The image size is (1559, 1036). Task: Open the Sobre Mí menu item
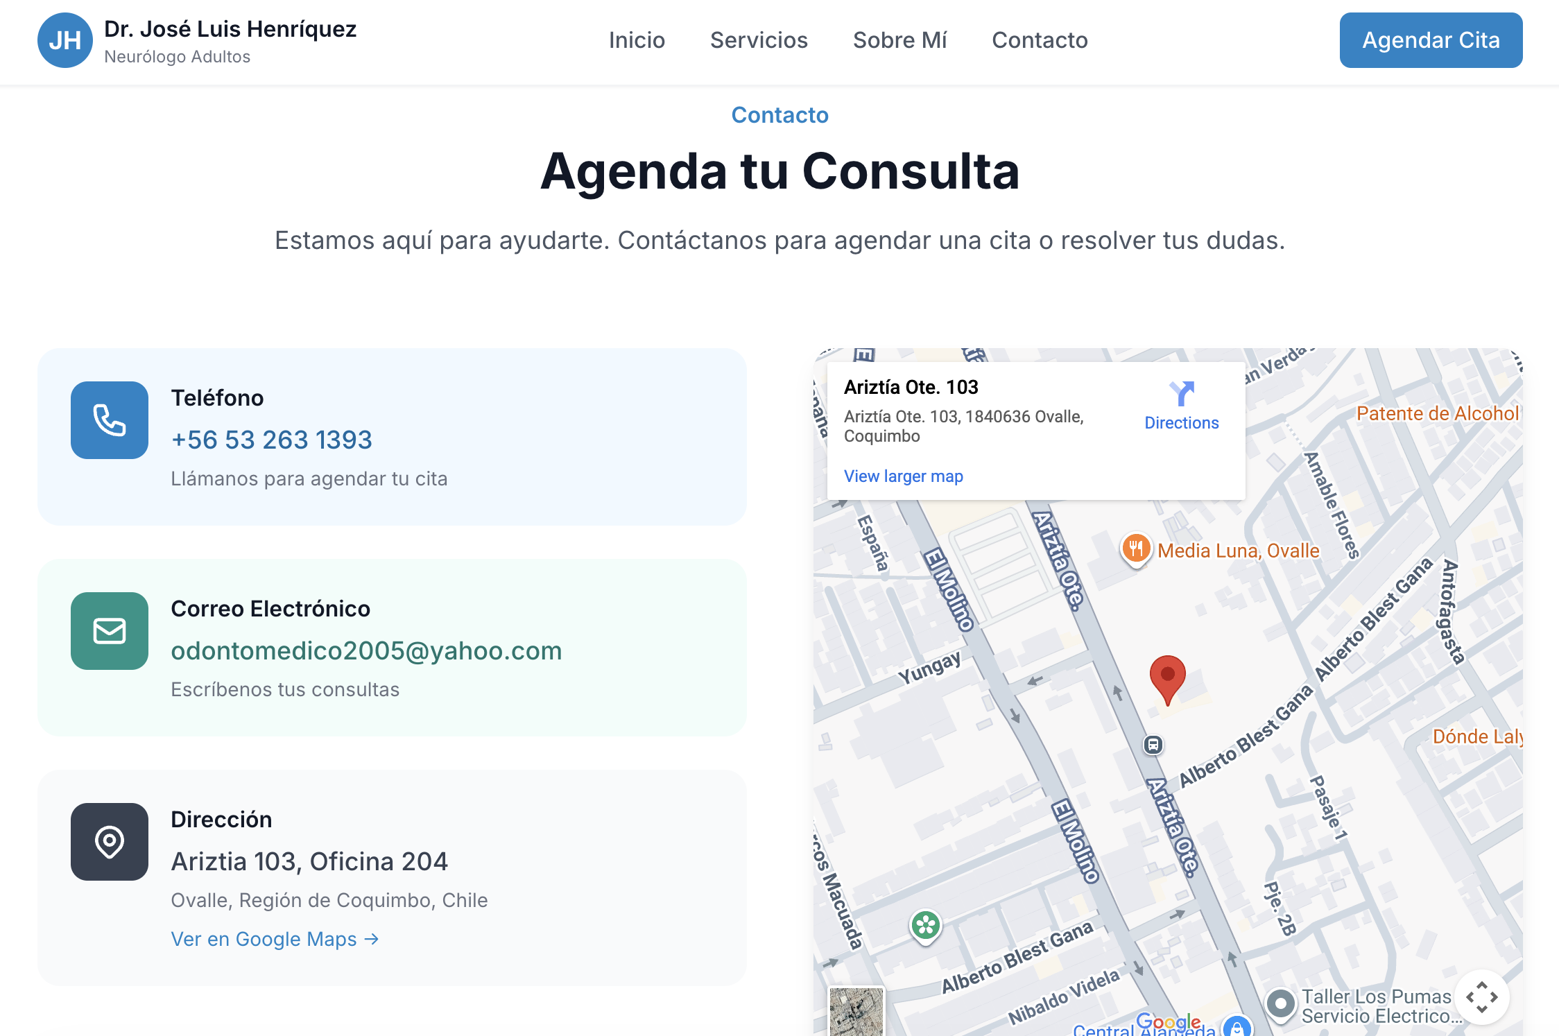point(899,40)
